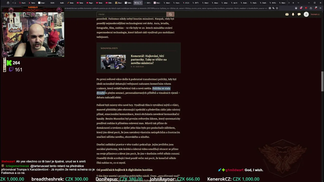The width and height of the screenshot is (324, 182).
Task: Switch to the Alexa tab
Action: click(215, 3)
